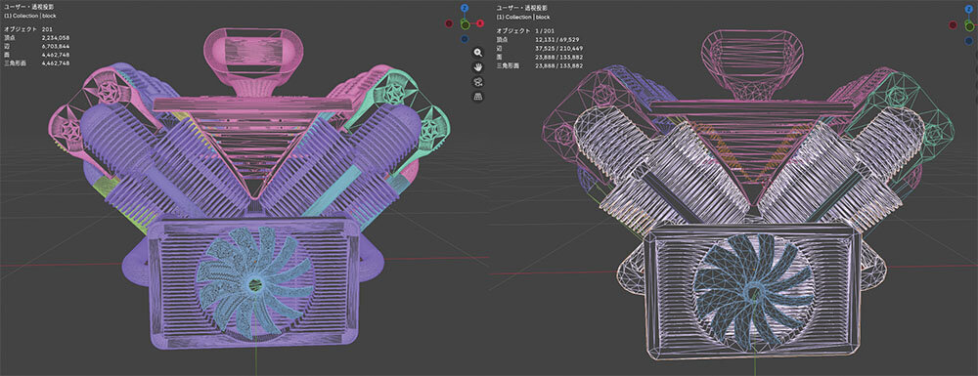The height and width of the screenshot is (376, 978).
Task: Click the dark red negative-X circle on the right gizmo
Action: (953, 24)
